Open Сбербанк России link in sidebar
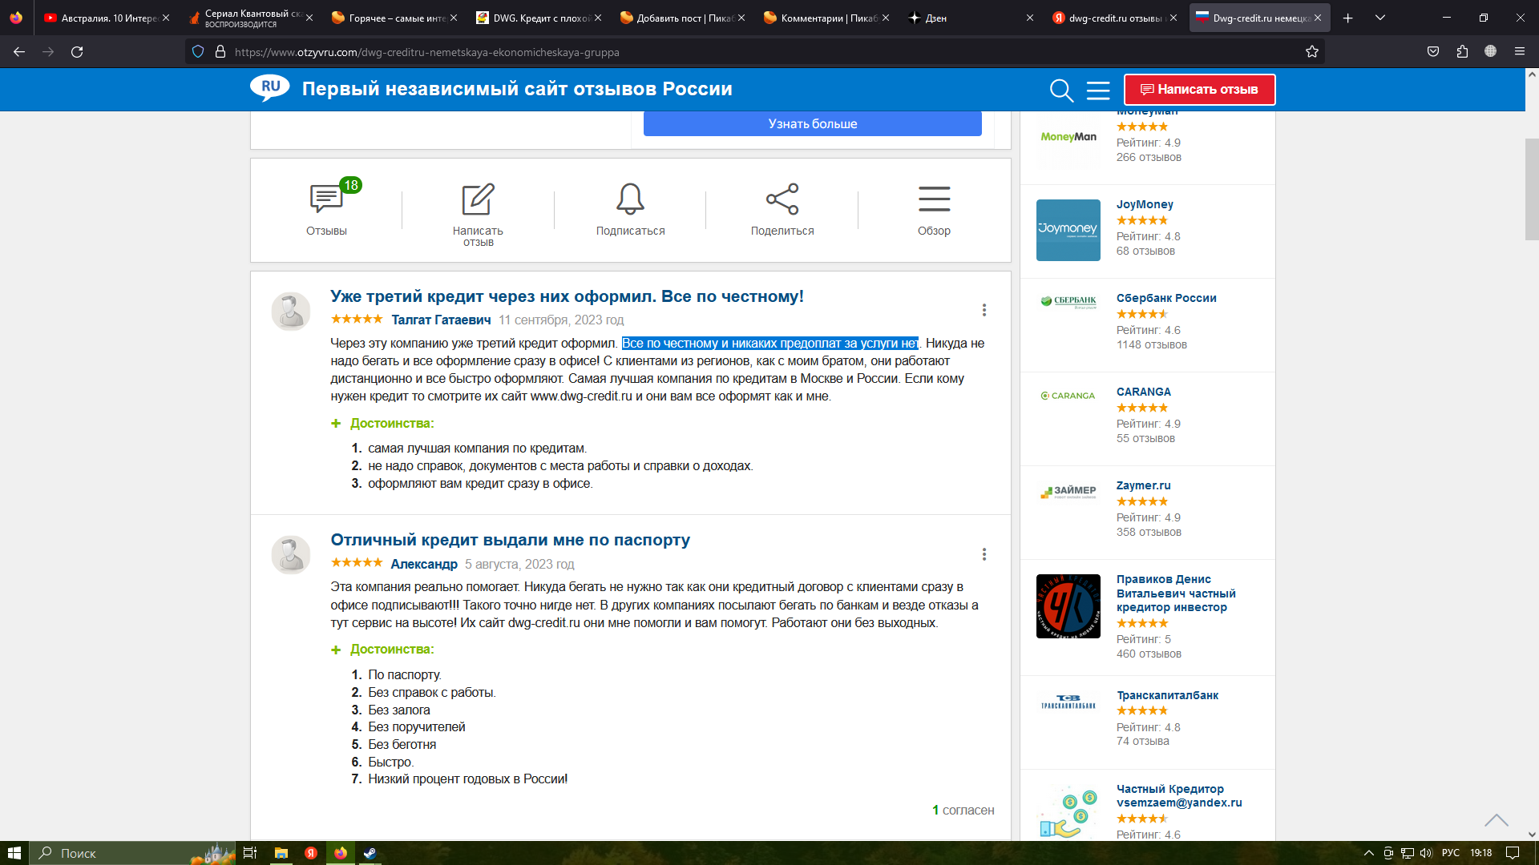The height and width of the screenshot is (865, 1539). click(1166, 298)
